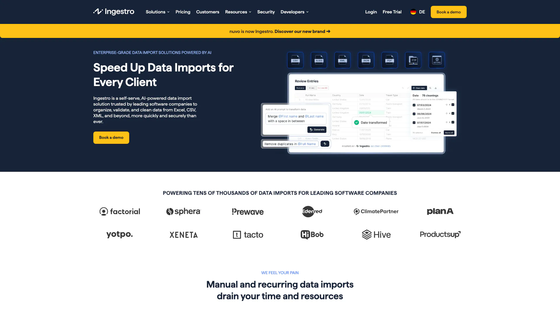Click the Book a demo button in header
The width and height of the screenshot is (560, 315).
pos(448,12)
